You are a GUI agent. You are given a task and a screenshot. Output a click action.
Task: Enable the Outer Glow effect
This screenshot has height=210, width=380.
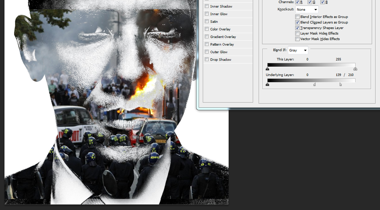207,52
